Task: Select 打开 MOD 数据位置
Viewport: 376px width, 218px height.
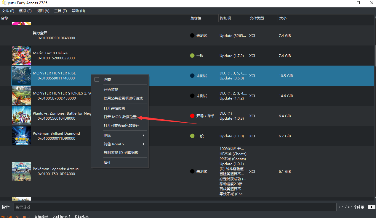Action: (x=120, y=117)
